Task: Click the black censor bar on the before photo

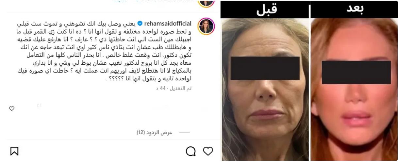Action: 265,68
